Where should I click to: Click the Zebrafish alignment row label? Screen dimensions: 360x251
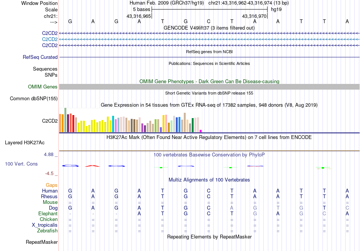47,230
